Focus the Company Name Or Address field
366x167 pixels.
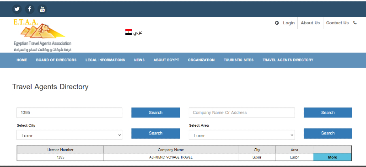[x=242, y=113]
